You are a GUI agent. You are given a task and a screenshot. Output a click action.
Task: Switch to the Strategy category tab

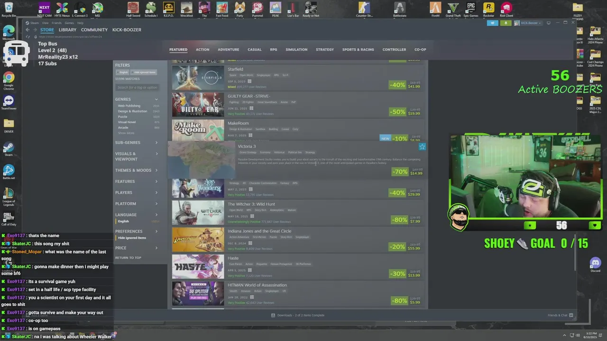point(325,49)
